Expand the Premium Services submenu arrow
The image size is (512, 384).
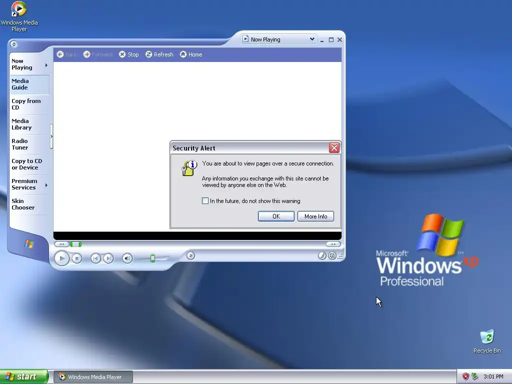[x=46, y=185]
